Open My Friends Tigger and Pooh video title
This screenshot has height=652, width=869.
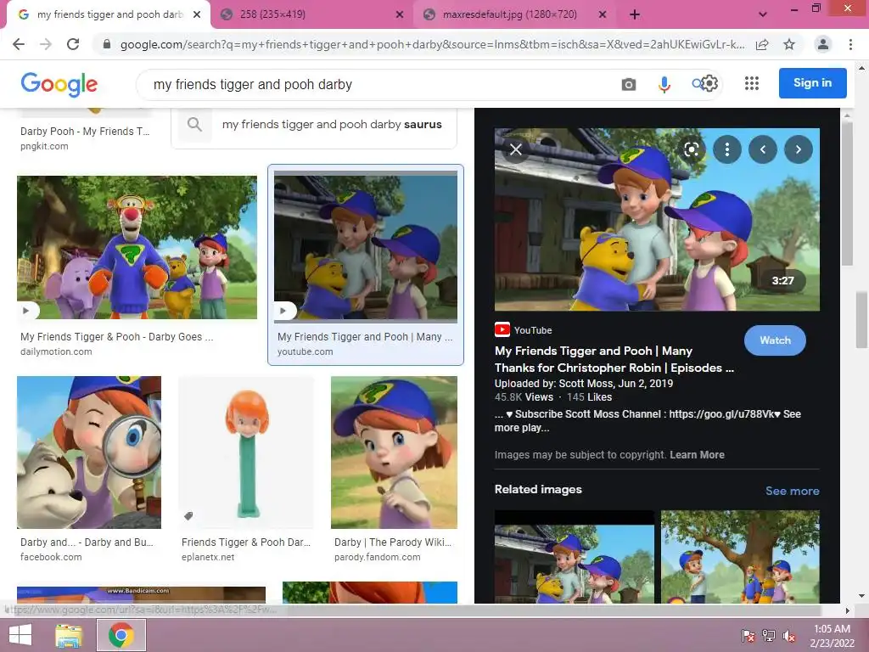(614, 359)
